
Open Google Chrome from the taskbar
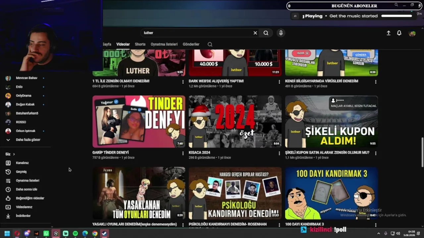pyautogui.click(x=95, y=234)
